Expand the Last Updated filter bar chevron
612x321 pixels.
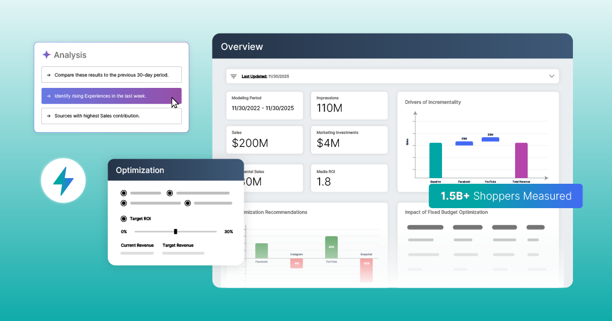[551, 76]
